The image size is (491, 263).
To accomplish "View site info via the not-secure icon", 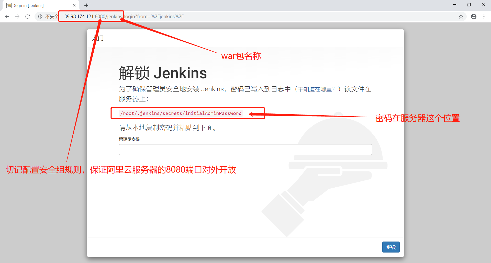I will (40, 17).
